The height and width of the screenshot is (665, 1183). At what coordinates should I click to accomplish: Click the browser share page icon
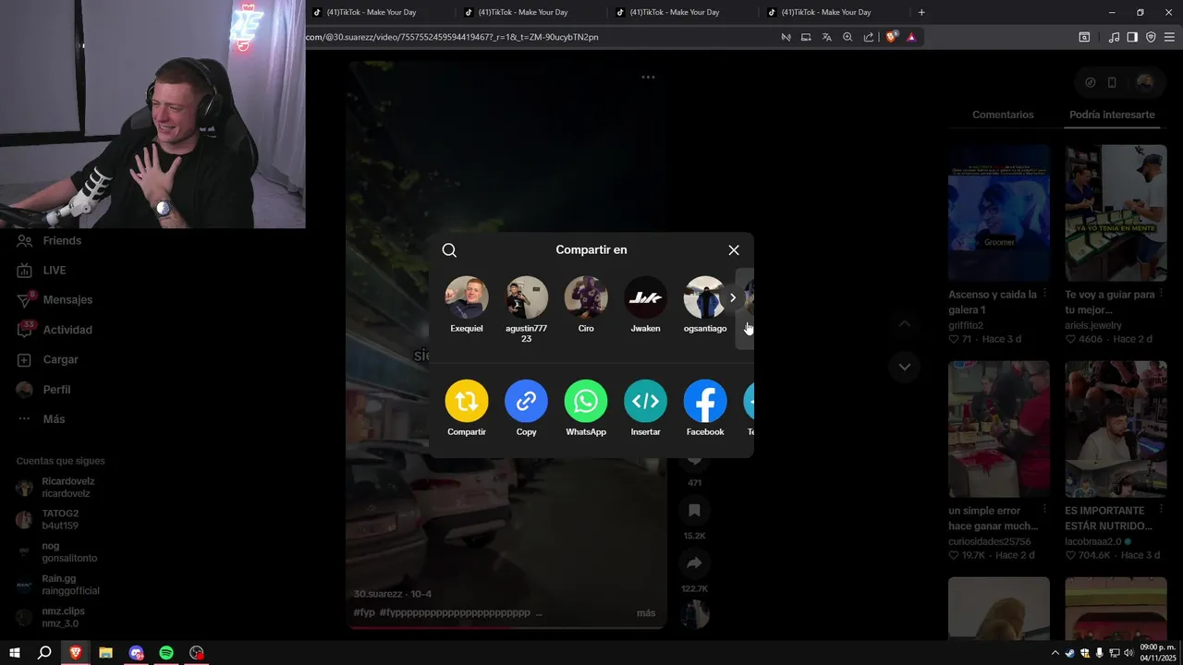click(869, 37)
